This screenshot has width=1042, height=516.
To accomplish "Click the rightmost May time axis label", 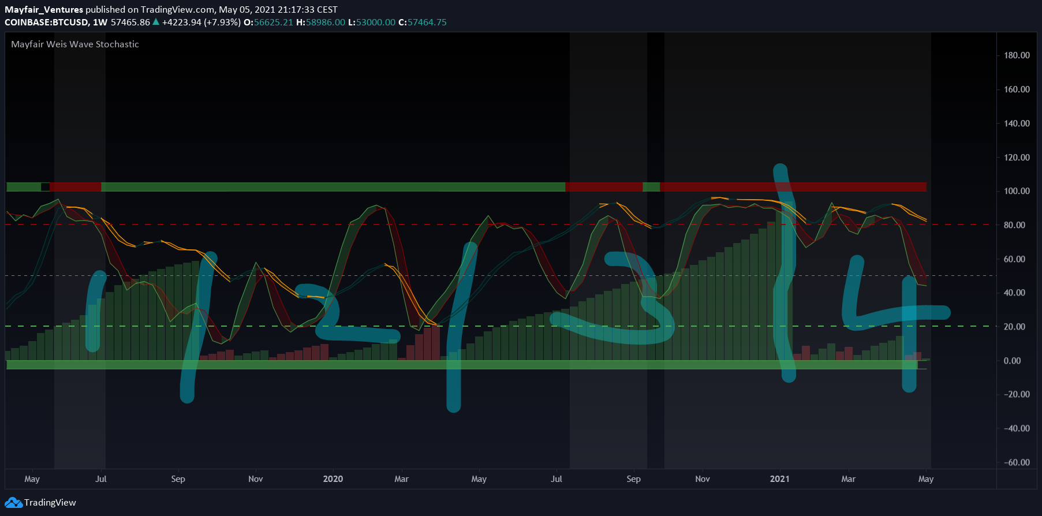I will [926, 479].
